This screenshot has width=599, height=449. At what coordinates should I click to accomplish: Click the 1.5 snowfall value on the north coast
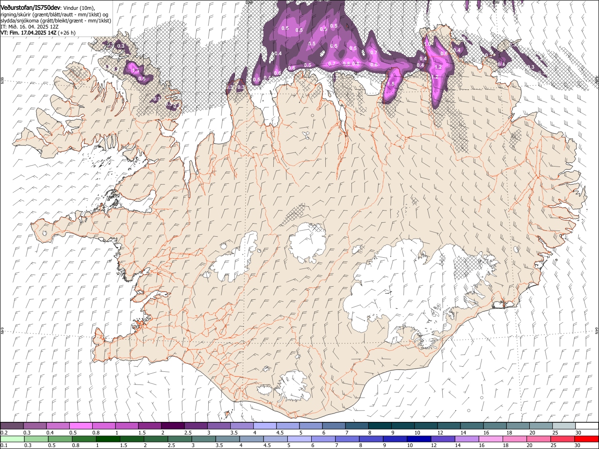click(391, 84)
